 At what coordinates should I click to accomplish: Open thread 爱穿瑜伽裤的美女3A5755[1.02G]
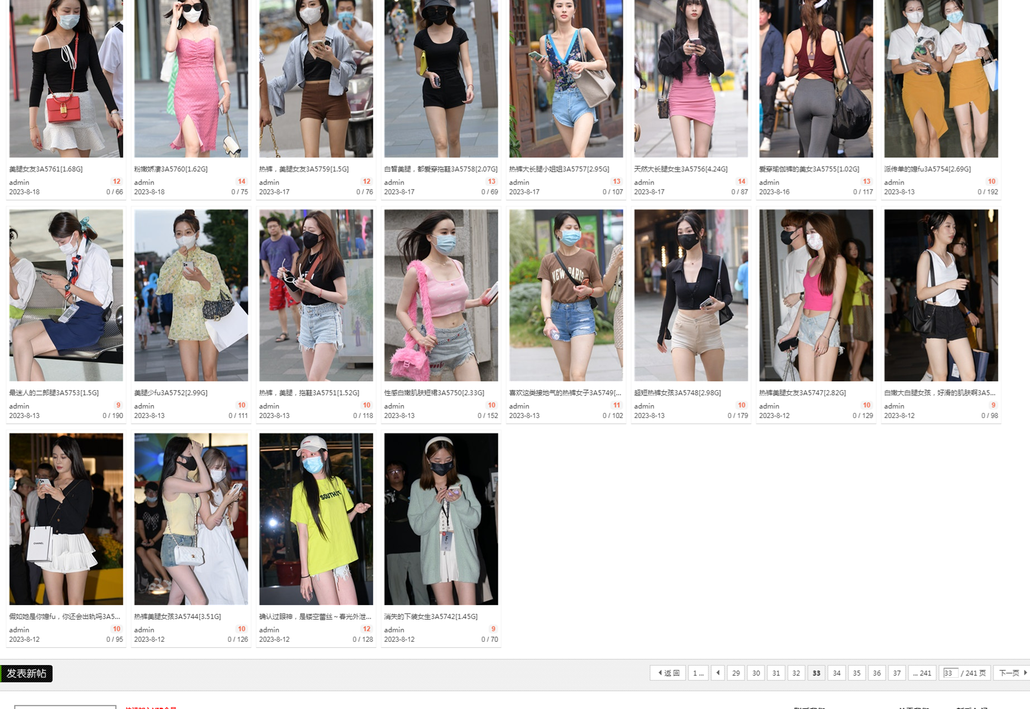point(809,169)
